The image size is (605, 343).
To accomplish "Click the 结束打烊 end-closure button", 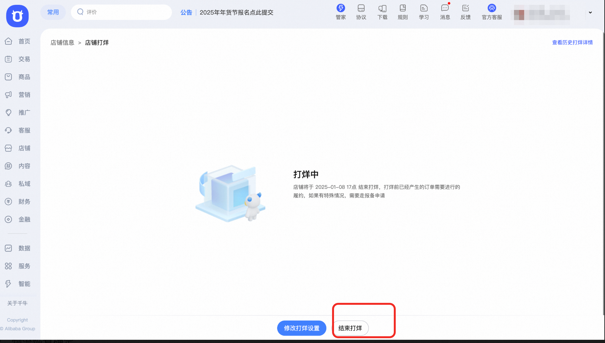I will point(350,328).
